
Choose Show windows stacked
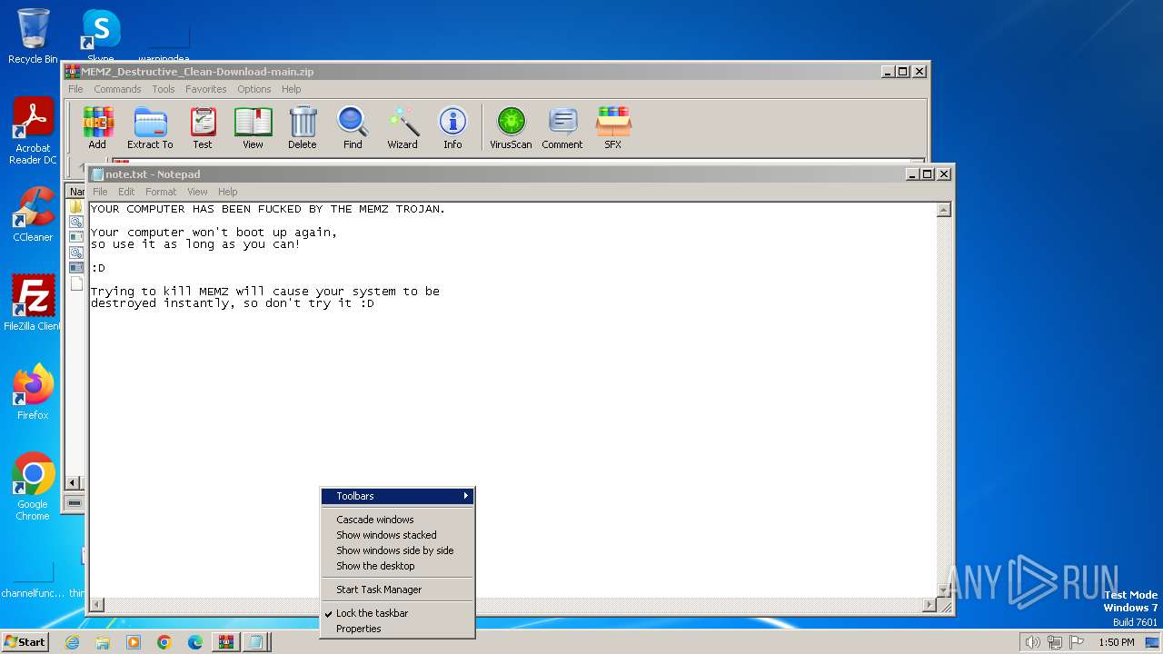[397, 535]
